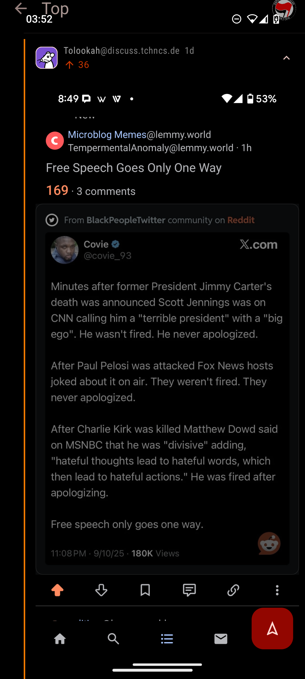Tap the back arrow at top left

[x=21, y=8]
